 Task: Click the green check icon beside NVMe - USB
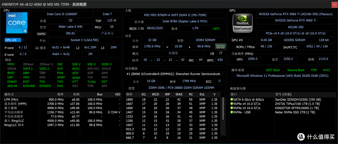click(x=232, y=112)
